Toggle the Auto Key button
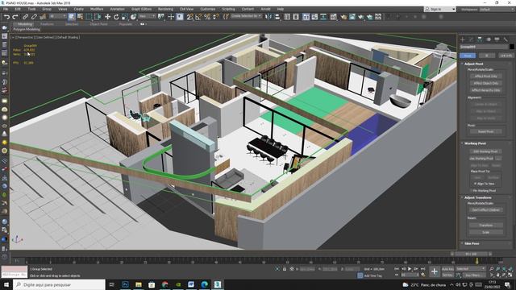The image size is (516, 290). coord(447,269)
